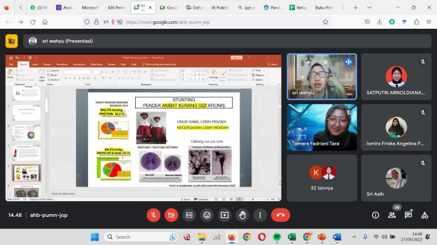Close the active Meet tab

[150, 8]
